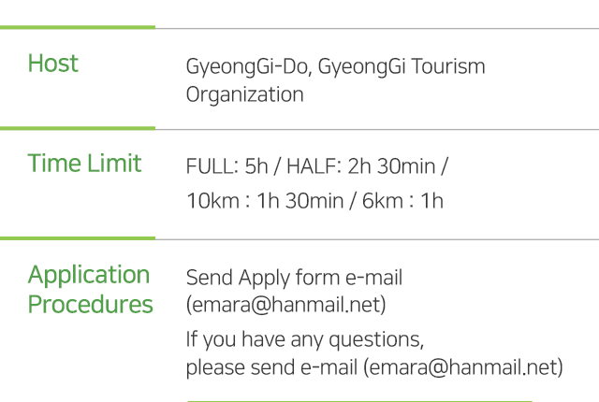Click the word "Organization"
Image resolution: width=599 pixels, height=402 pixels.
245,94
